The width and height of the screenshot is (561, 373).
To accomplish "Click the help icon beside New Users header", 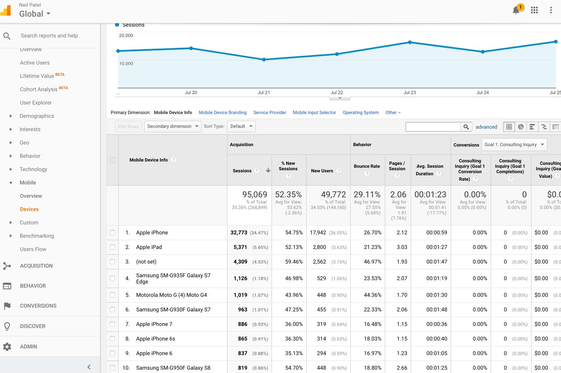I will click(x=339, y=171).
